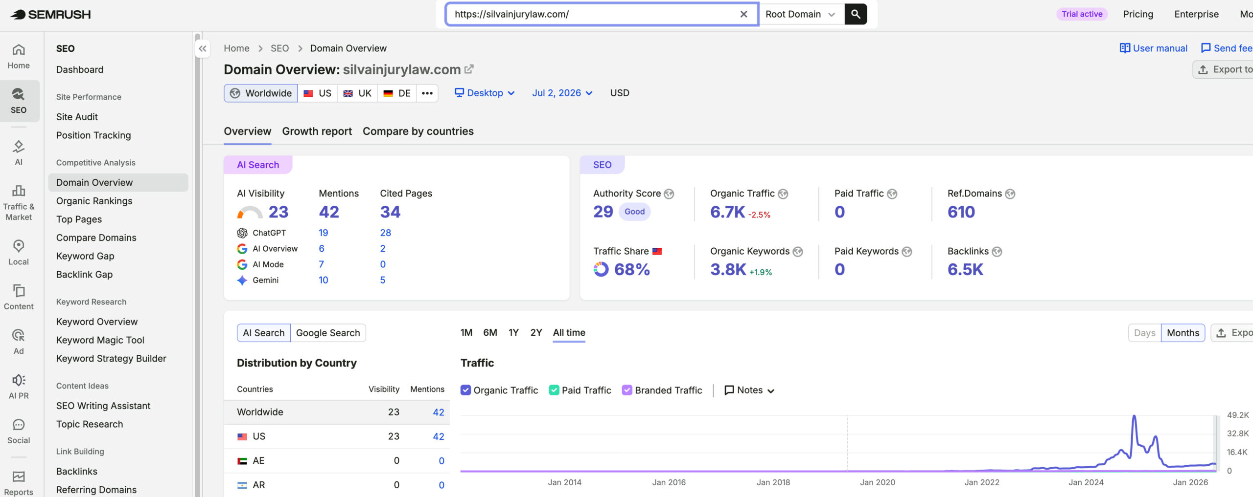Open Keyword Magic Tool

(100, 340)
